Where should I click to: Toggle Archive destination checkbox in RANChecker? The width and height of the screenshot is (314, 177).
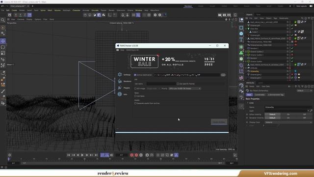[135, 75]
